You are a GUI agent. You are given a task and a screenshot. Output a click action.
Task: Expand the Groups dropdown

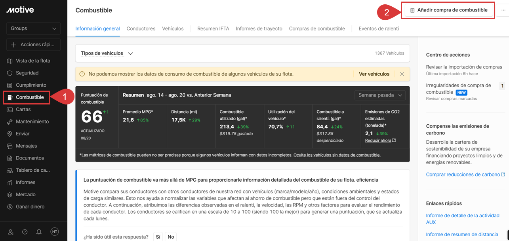click(x=33, y=28)
